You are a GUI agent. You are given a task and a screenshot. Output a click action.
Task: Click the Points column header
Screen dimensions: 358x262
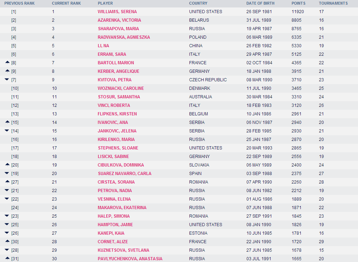(298, 3)
